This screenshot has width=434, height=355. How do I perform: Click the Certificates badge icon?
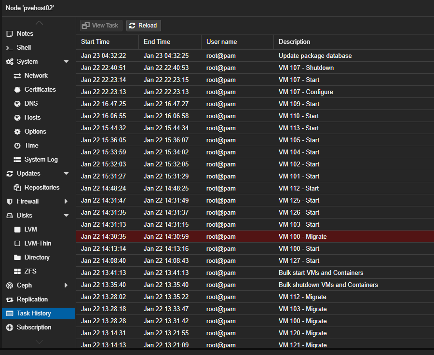(17, 90)
